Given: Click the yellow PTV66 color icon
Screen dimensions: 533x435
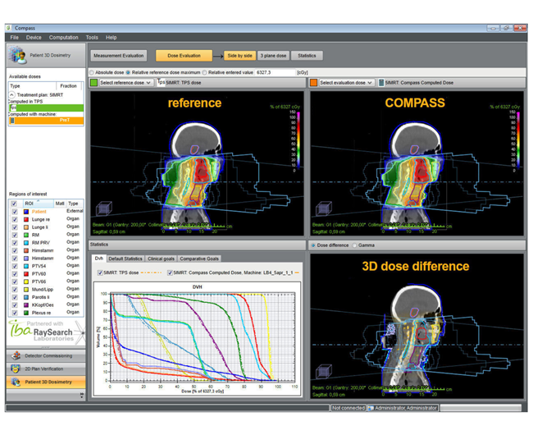Looking at the screenshot, I should (x=26, y=282).
